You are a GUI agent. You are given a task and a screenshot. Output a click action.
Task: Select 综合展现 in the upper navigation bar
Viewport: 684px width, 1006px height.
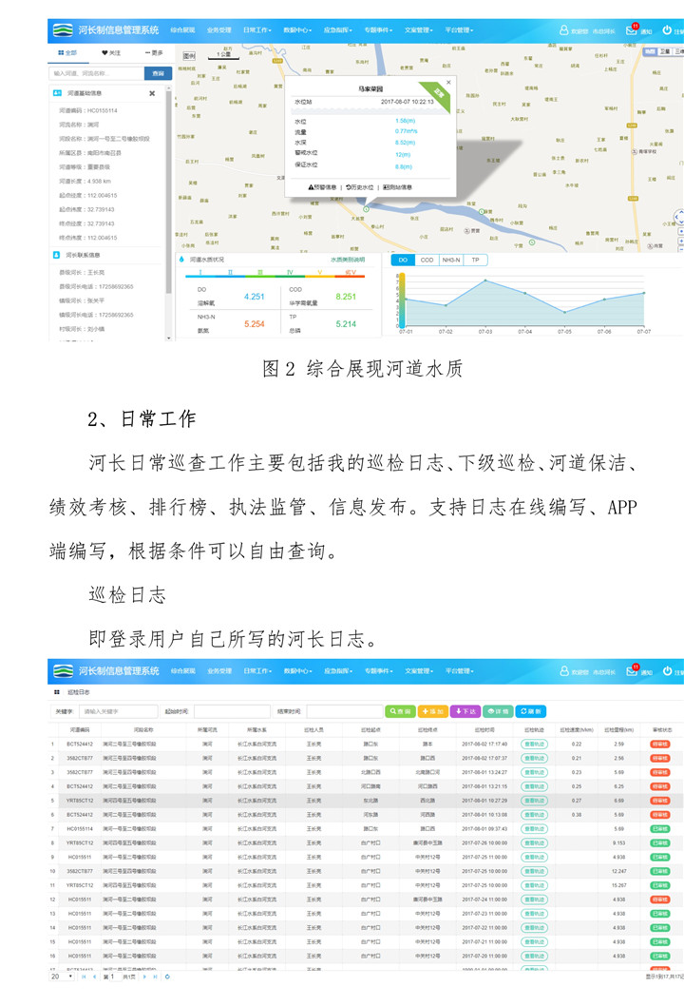[x=182, y=30]
